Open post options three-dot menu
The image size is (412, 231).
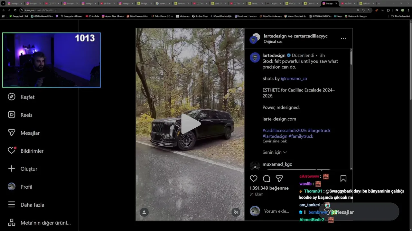click(x=343, y=38)
